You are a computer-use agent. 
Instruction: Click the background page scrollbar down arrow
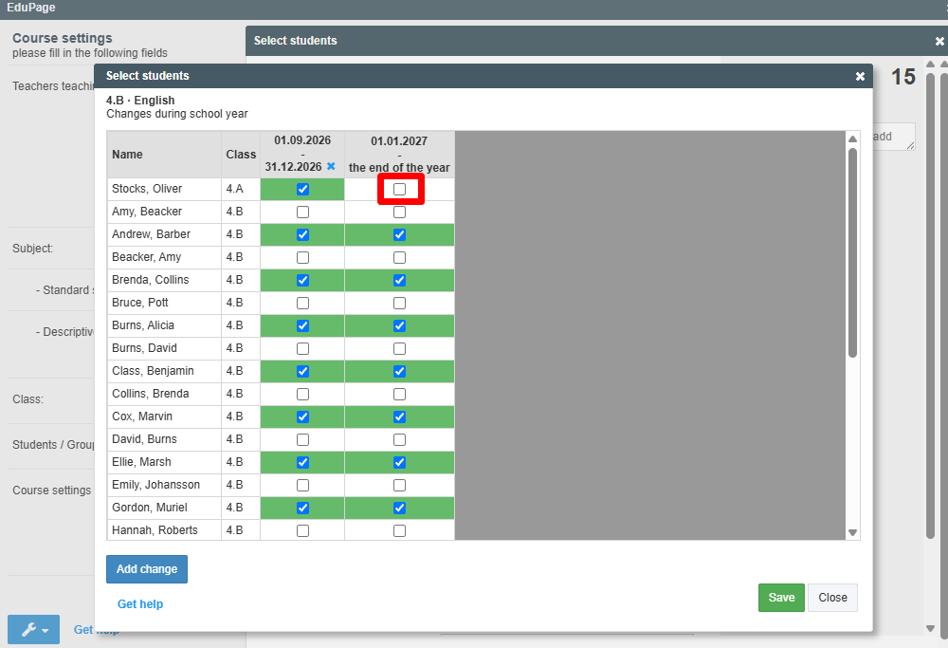(931, 629)
